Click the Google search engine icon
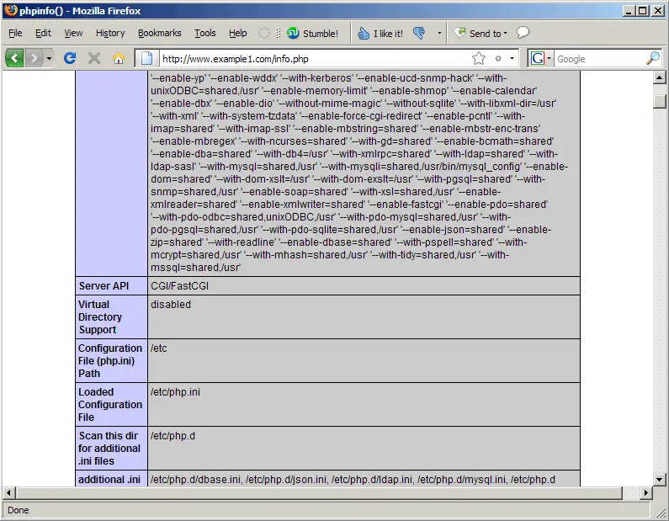 pyautogui.click(x=537, y=58)
